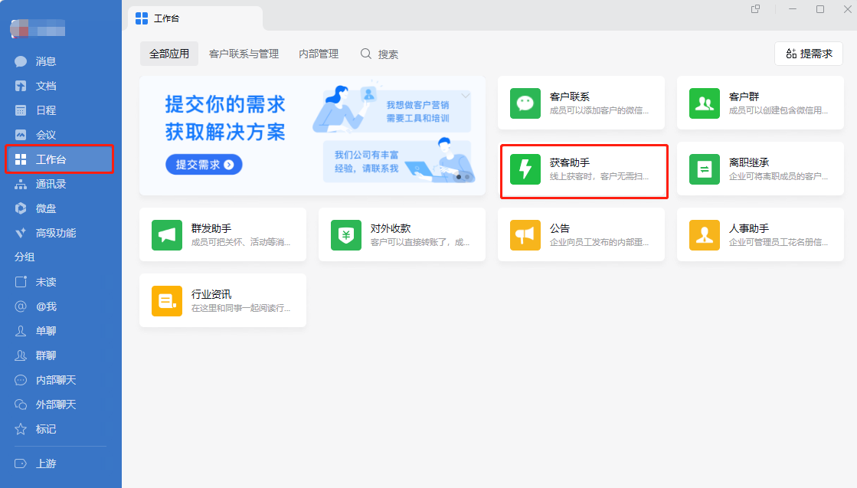
Task: Select the 内部管理 tab
Action: click(x=319, y=54)
